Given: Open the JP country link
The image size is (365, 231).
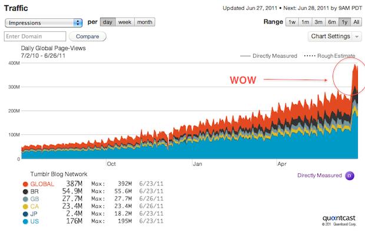Looking at the screenshot, I should pos(34,214).
